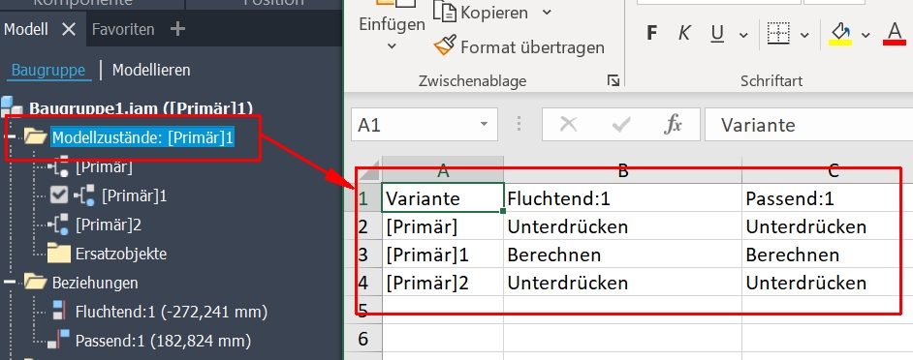Image resolution: width=913 pixels, height=360 pixels.
Task: Open the underline style dropdown arrow
Action: (x=743, y=36)
